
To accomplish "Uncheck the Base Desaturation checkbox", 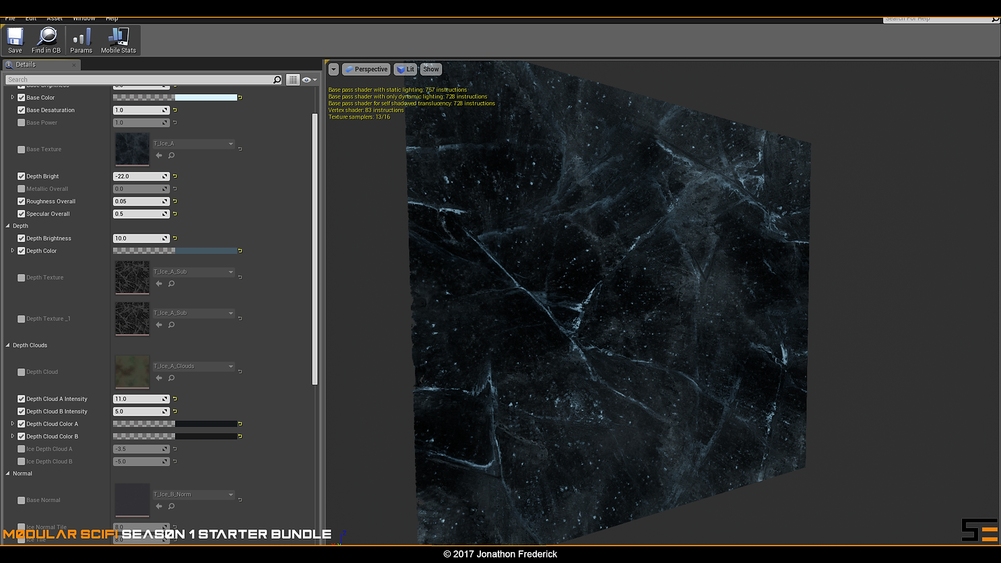I will tap(21, 110).
